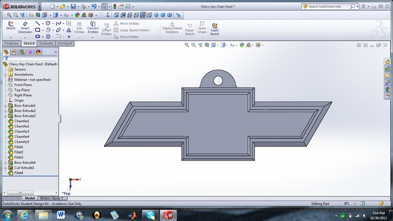
Task: Click Mirror Entities in the Sketch ribbon
Action: click(x=129, y=23)
